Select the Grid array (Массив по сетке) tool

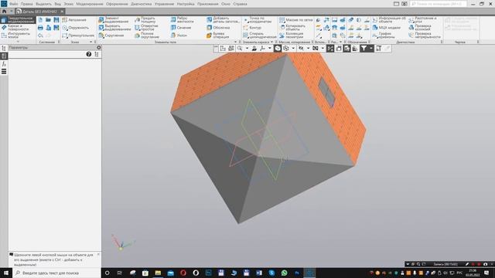click(295, 20)
